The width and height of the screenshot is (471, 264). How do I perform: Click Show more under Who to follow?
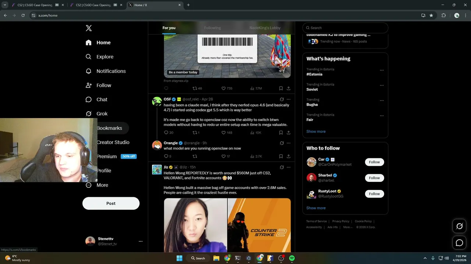[316, 208]
